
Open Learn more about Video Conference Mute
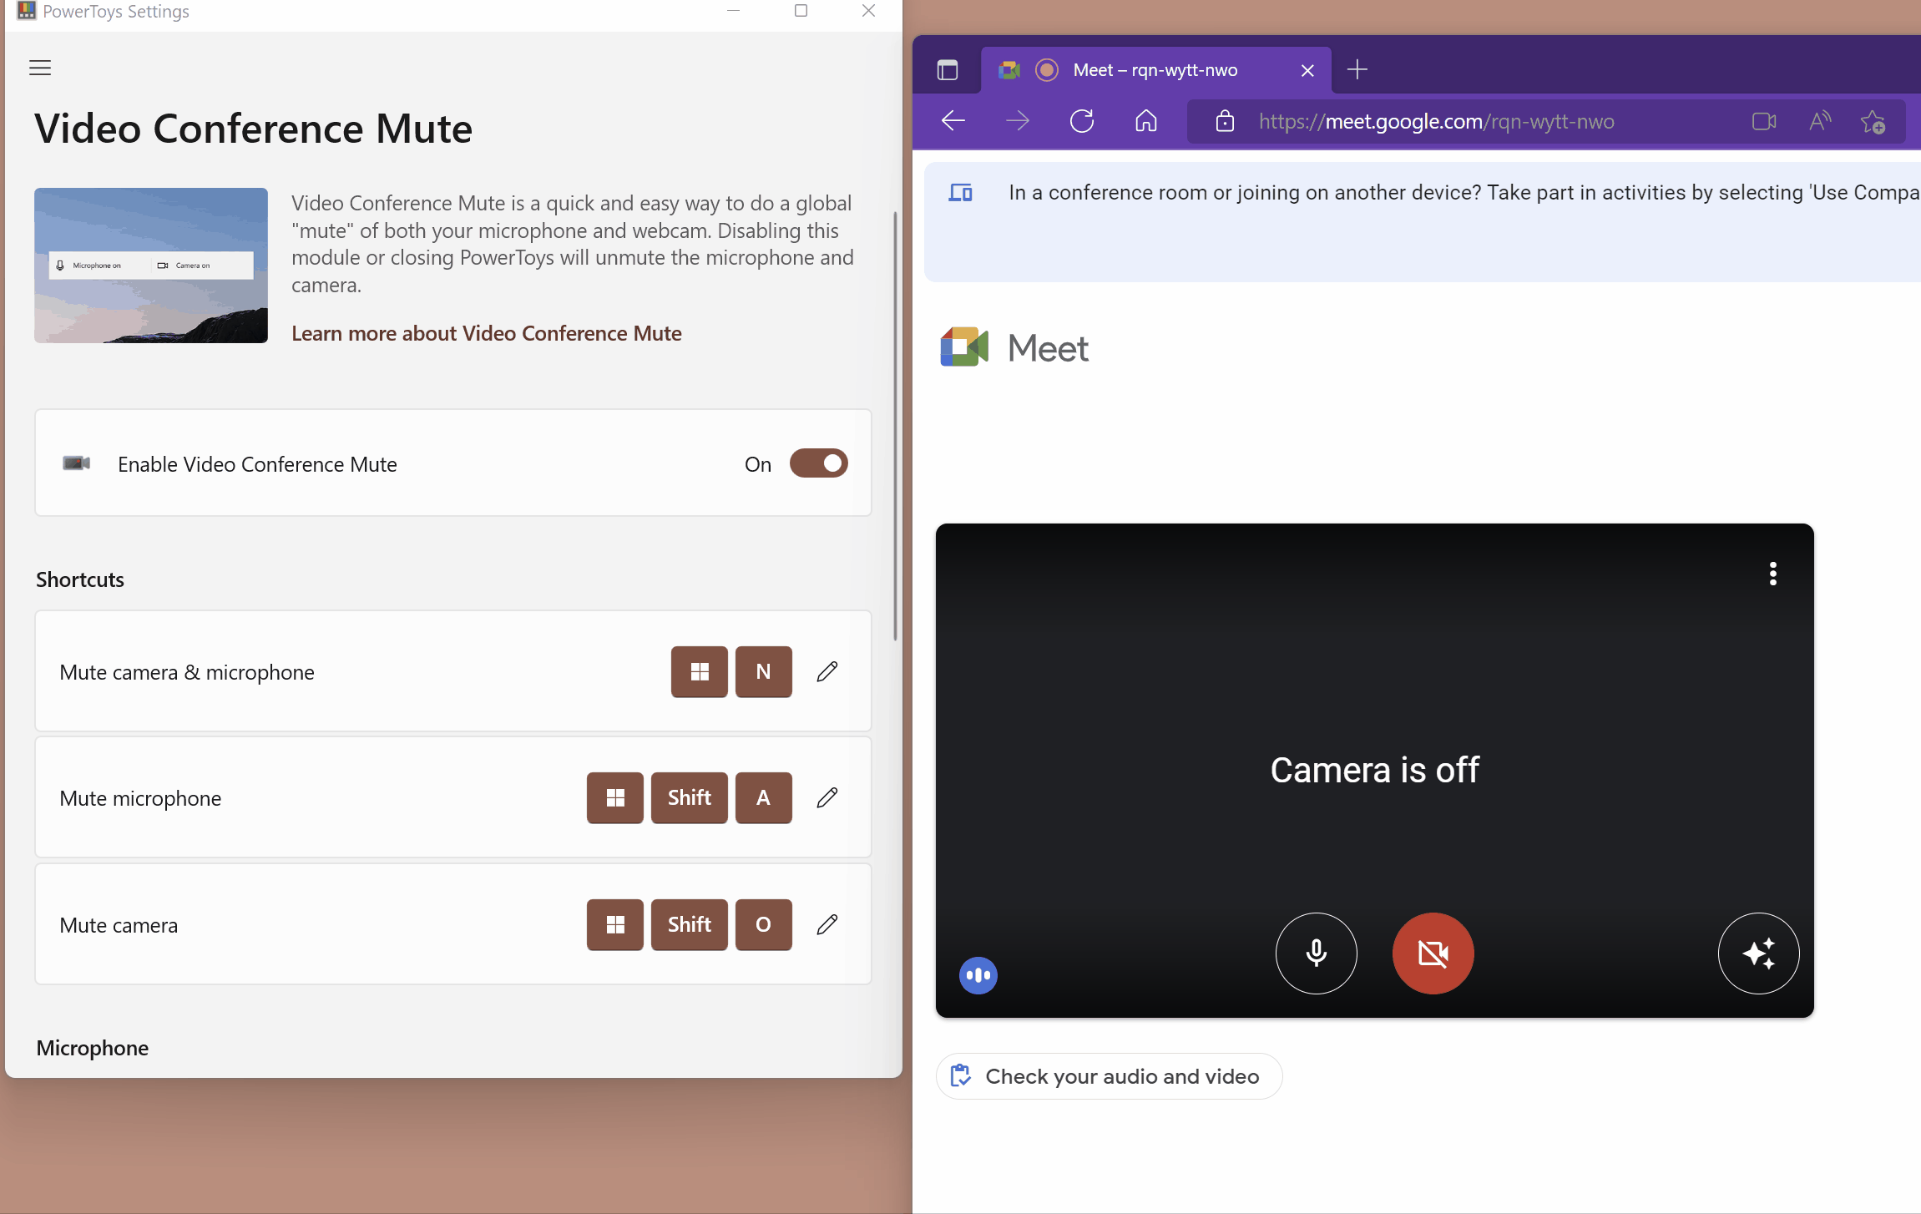[x=487, y=333]
